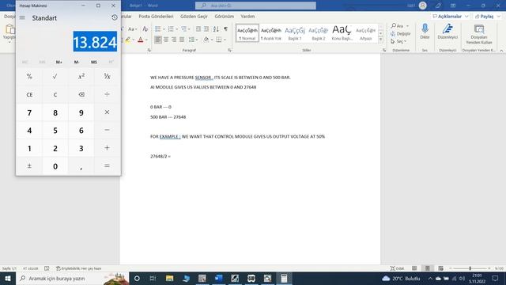Clear all formatting icon in Word
This screenshot has height=285, width=506.
pyautogui.click(x=145, y=29)
